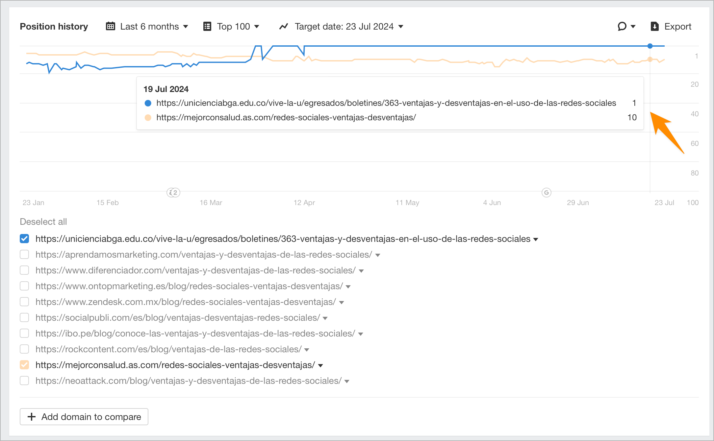The height and width of the screenshot is (441, 714).
Task: Check the ontopmarketing.es URL checkbox
Action: [x=24, y=286]
